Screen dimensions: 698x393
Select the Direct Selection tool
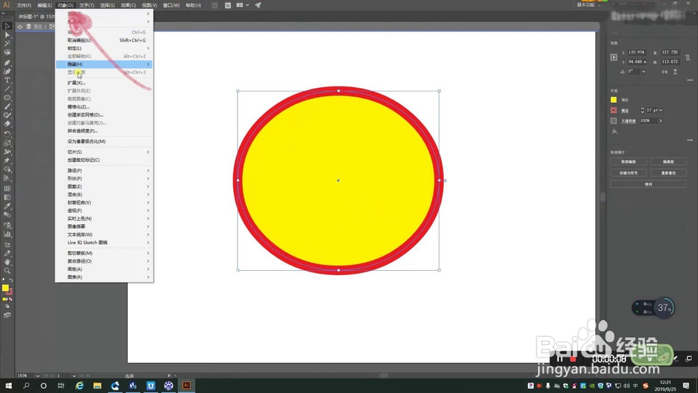click(7, 35)
